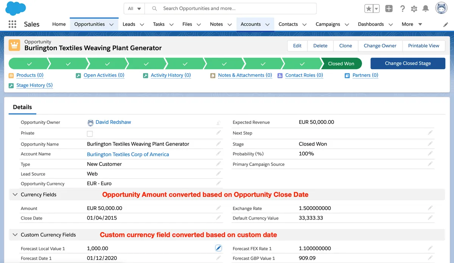Click the Opportunity crown icon
The width and height of the screenshot is (454, 263).
14,45
